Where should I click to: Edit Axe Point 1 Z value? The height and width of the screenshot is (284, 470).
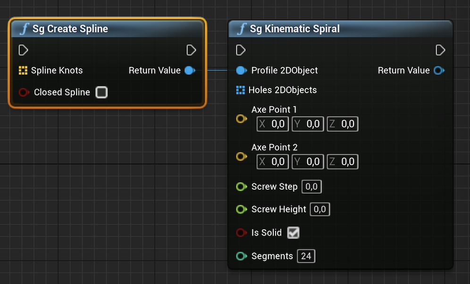tap(343, 124)
